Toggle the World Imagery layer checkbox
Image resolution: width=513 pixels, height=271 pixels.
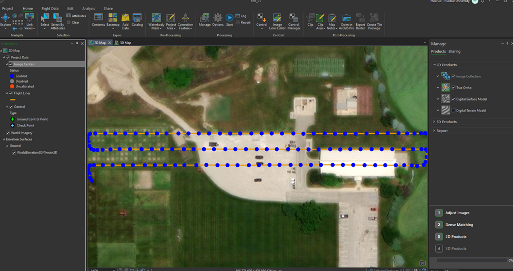pyautogui.click(x=8, y=133)
